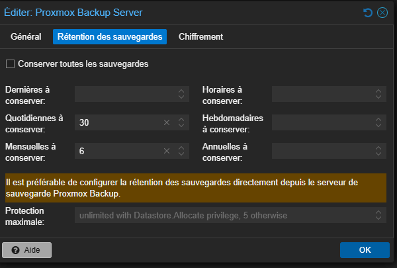This screenshot has height=268, width=397.
Task: Increase Mensuelles à conserver with up arrow
Action: (x=181, y=148)
